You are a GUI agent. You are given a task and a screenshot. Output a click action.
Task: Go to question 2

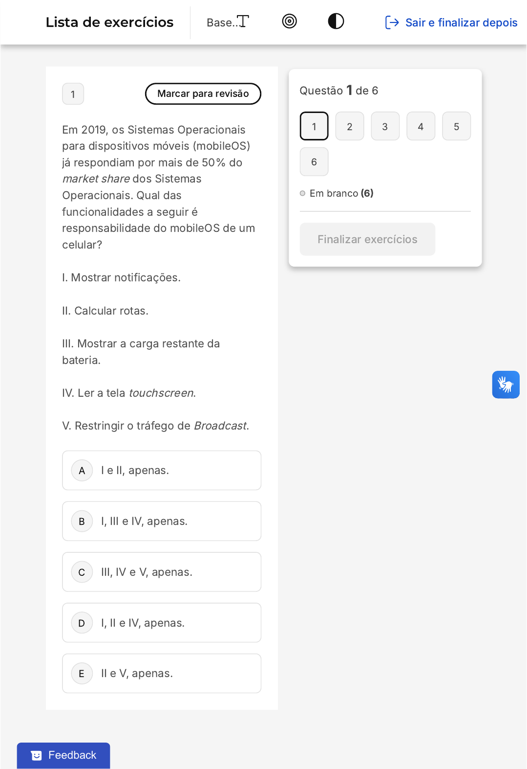coord(350,126)
